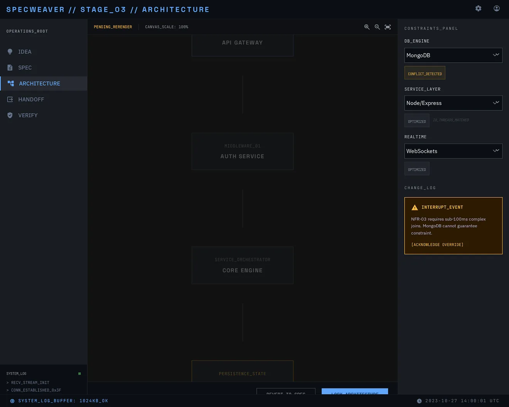The width and height of the screenshot is (509, 407).
Task: Click the ARCHITECTURE diagram icon
Action: [11, 83]
